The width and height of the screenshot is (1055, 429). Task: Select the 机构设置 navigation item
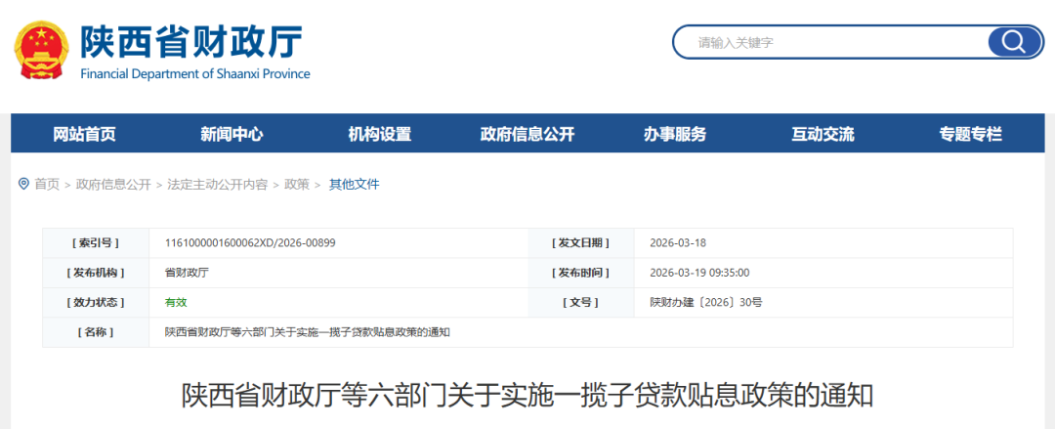click(x=379, y=134)
